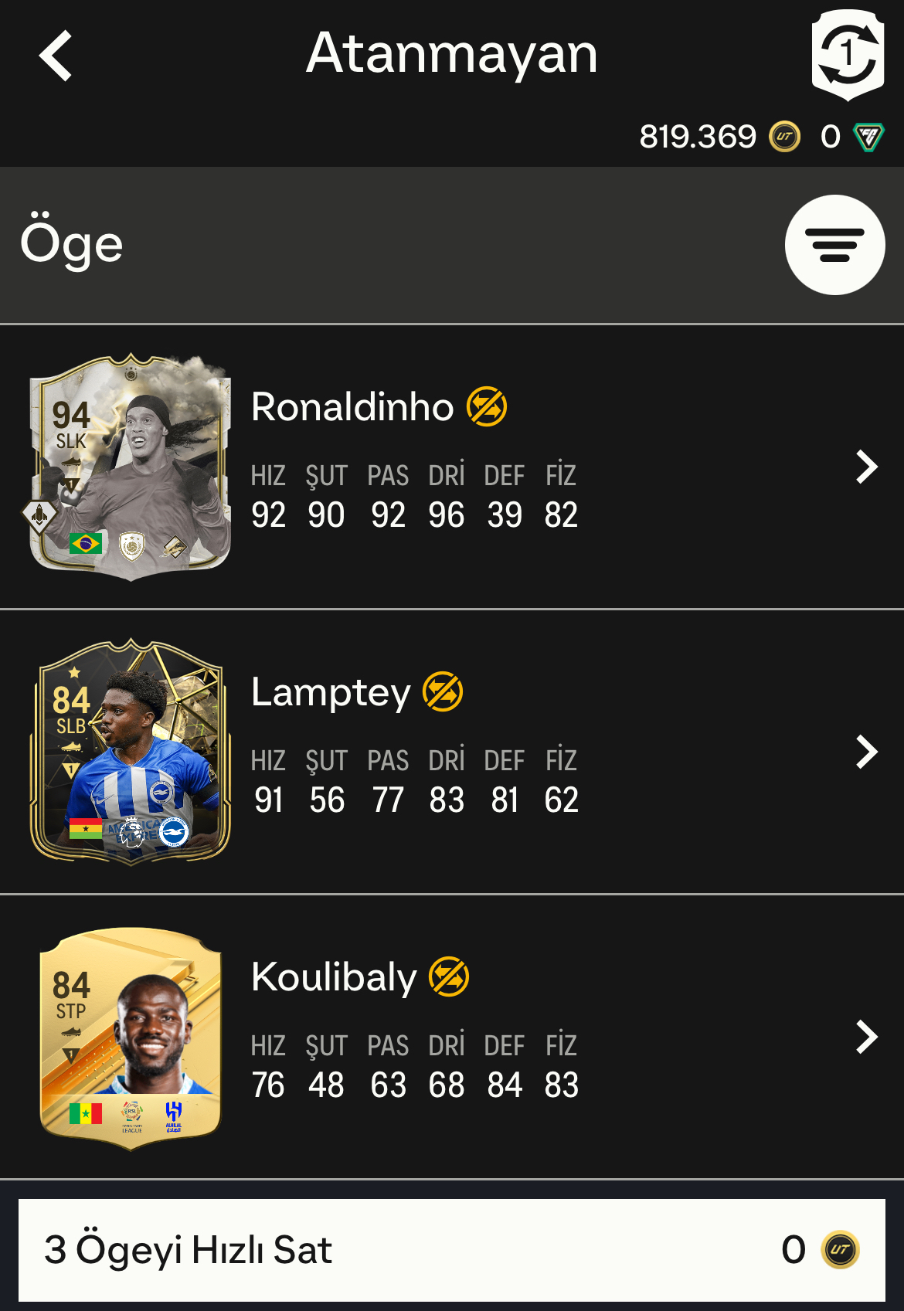
Task: Expand Ronaldinho row chevron
Action: 867,467
